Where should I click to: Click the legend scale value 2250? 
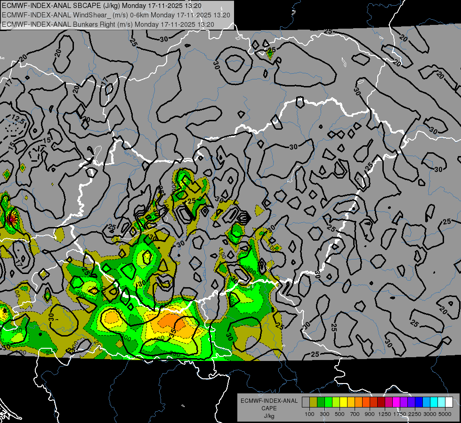click(x=415, y=414)
